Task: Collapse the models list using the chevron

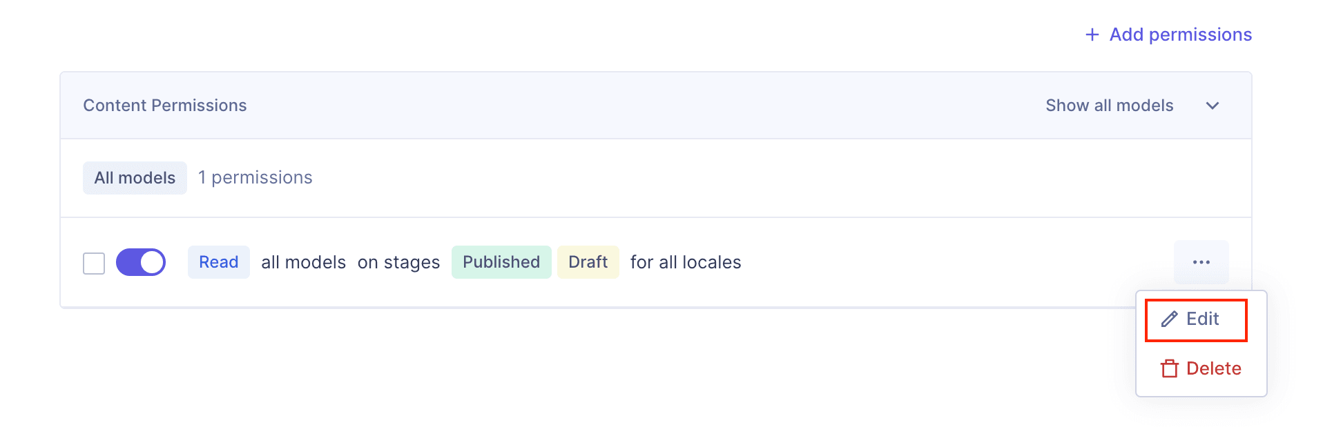Action: coord(1213,106)
